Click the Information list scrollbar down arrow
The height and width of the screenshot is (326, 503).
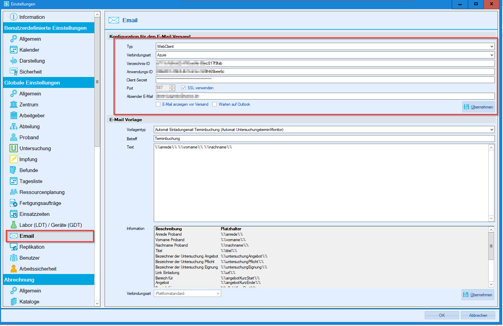[x=491, y=284]
